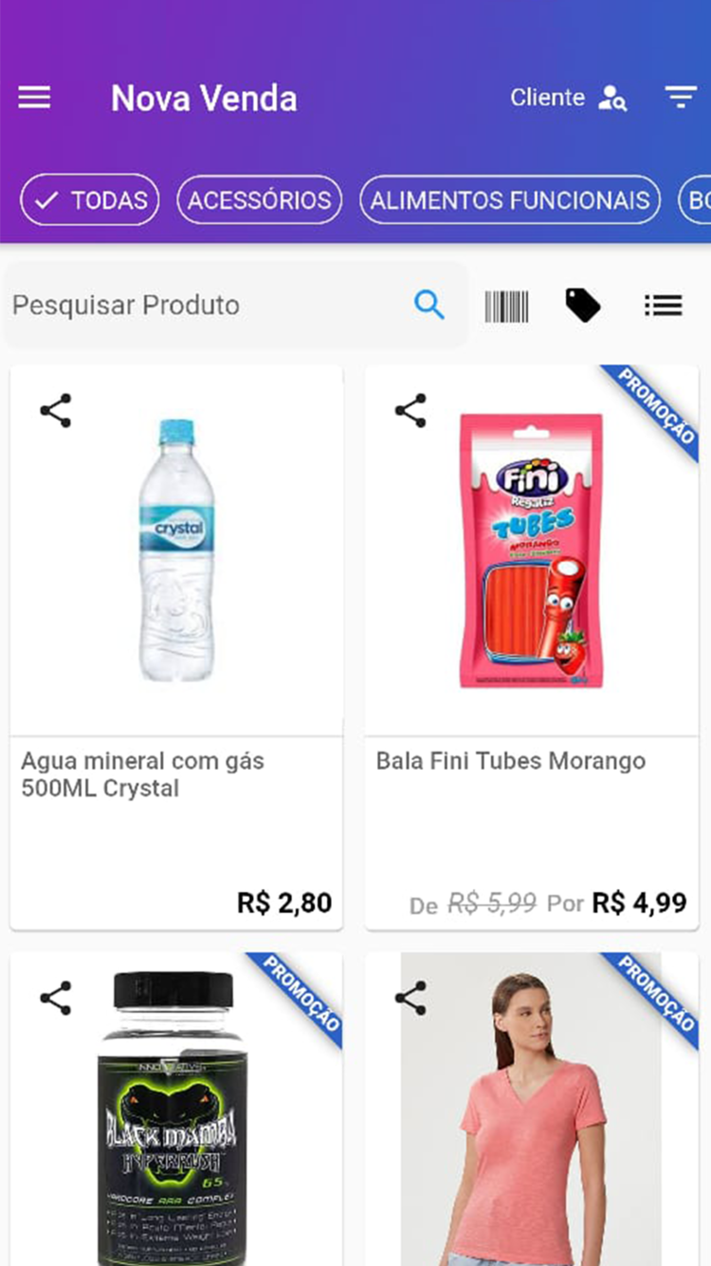
Task: Open the filter sort icon
Action: [x=680, y=97]
